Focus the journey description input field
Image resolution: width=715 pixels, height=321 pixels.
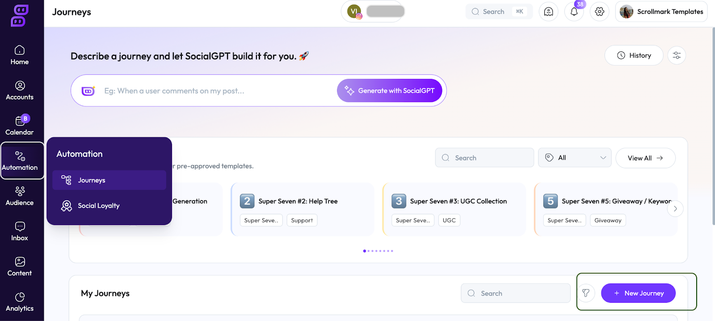214,91
